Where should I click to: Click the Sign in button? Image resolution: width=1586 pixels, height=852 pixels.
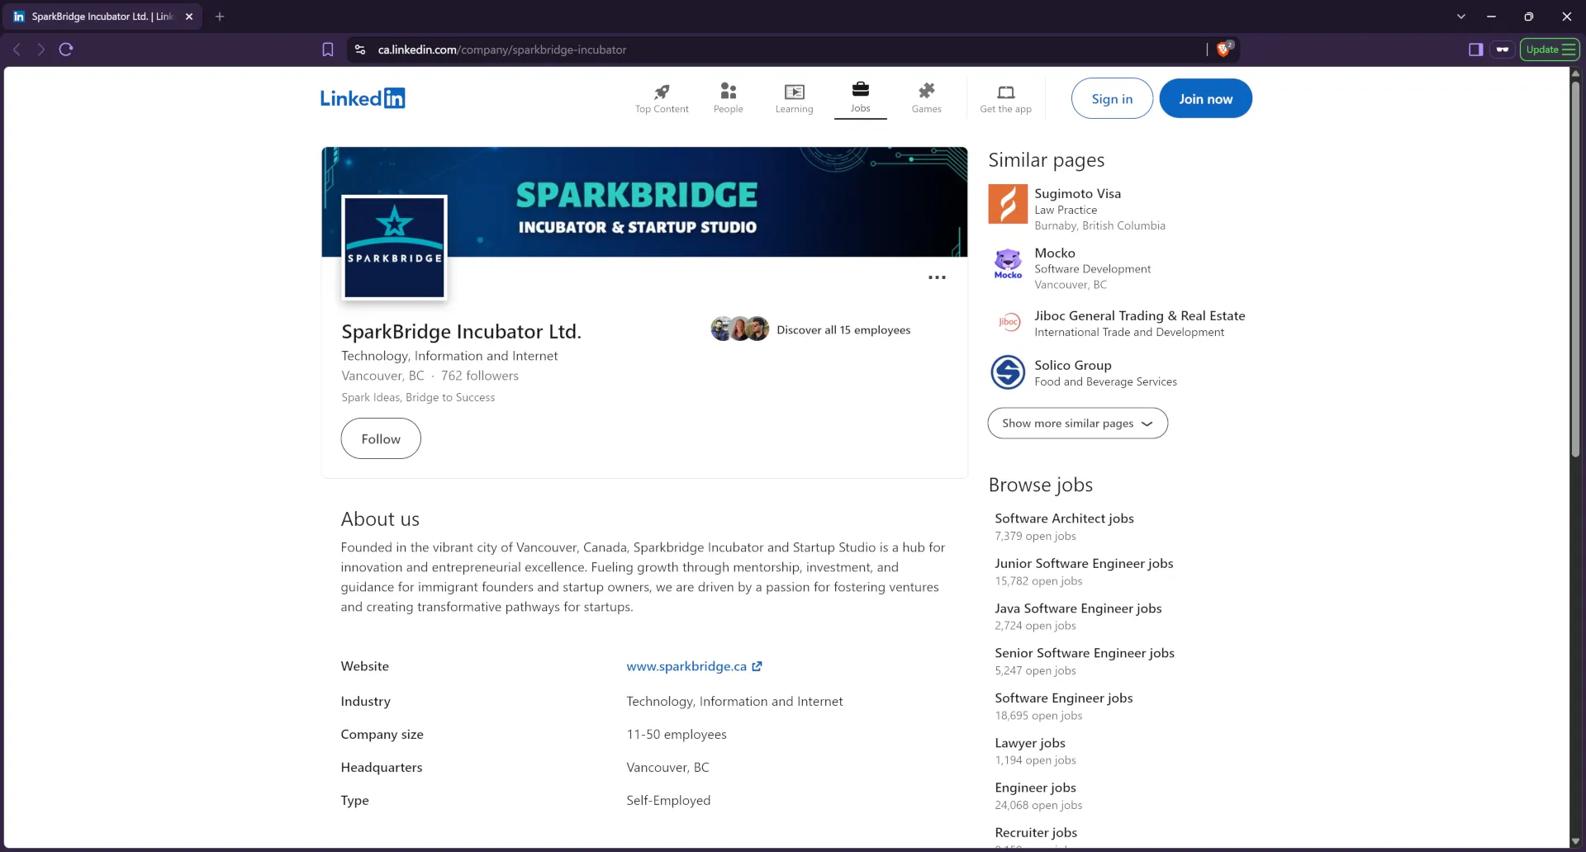pos(1112,98)
